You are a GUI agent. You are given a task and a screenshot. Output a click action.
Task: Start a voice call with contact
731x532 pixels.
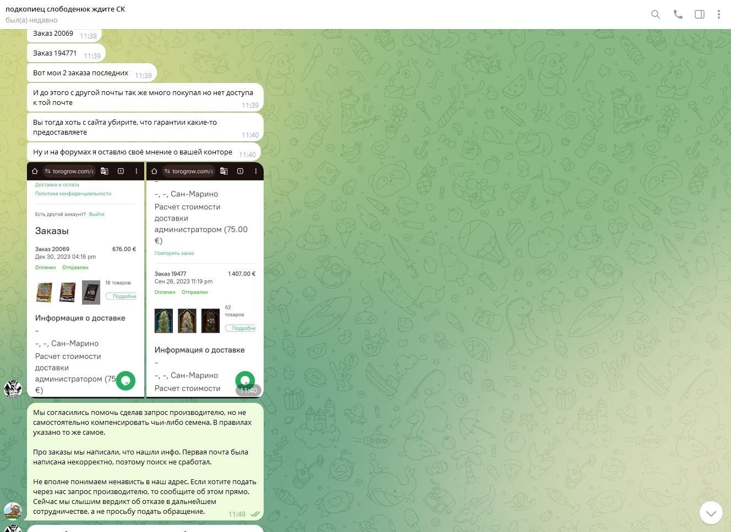click(x=678, y=14)
